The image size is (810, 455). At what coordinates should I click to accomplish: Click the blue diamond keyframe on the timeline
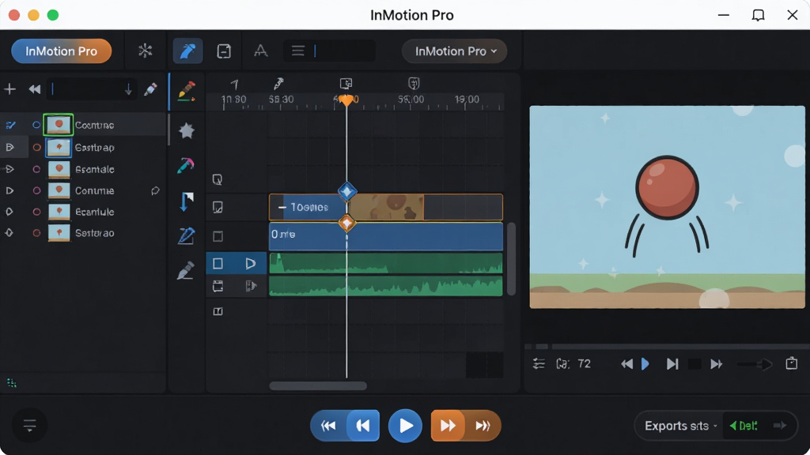point(347,191)
